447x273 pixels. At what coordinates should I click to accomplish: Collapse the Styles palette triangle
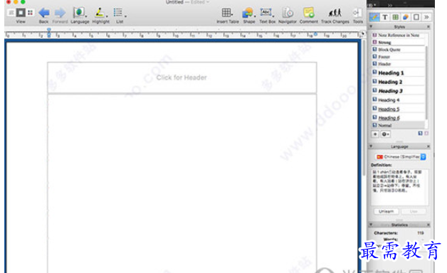click(x=371, y=26)
